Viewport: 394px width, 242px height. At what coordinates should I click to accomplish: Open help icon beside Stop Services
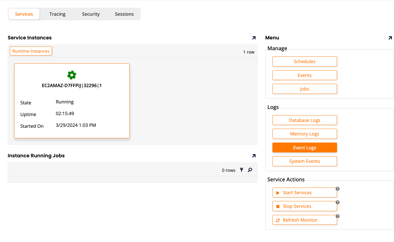(337, 202)
